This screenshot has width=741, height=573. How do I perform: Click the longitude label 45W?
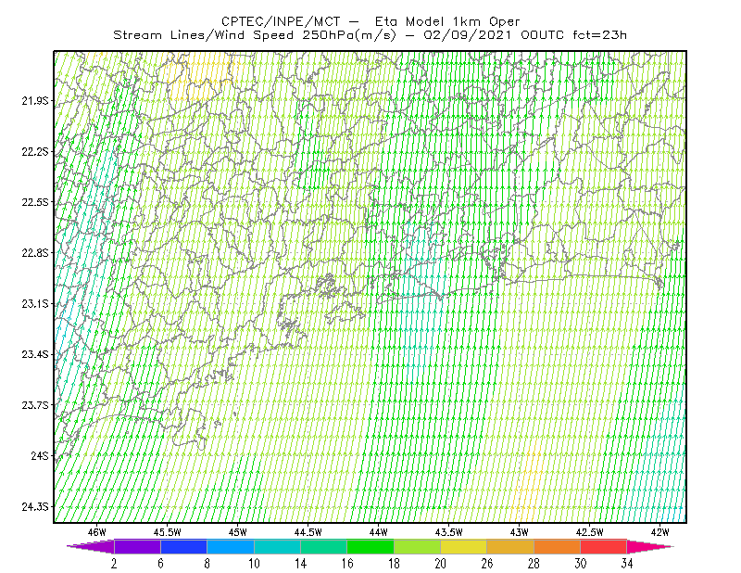click(238, 532)
